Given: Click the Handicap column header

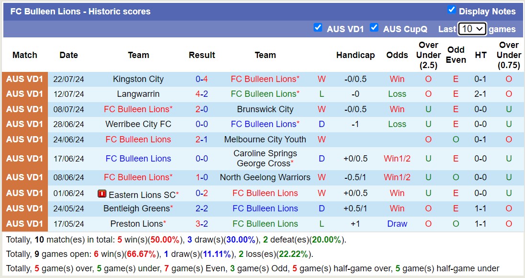Looking at the screenshot, I should click(355, 55).
